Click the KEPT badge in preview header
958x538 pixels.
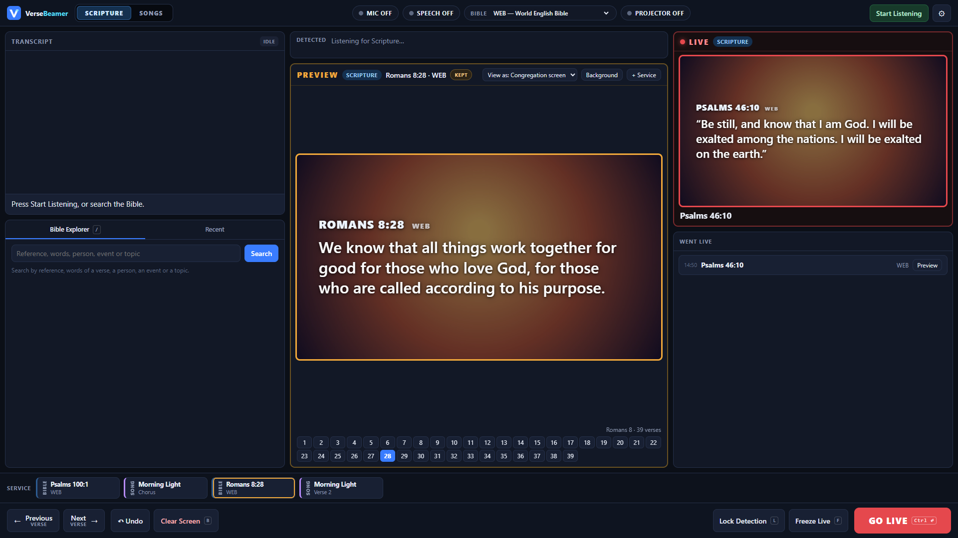click(x=461, y=75)
